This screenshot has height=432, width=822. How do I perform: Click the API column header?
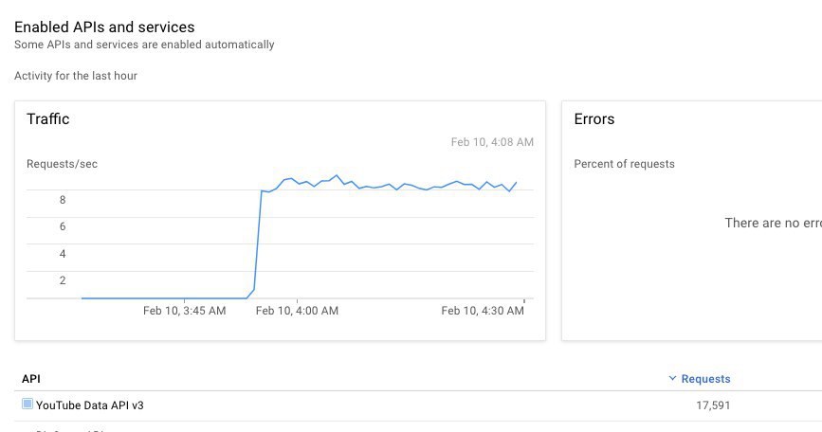[x=31, y=379]
